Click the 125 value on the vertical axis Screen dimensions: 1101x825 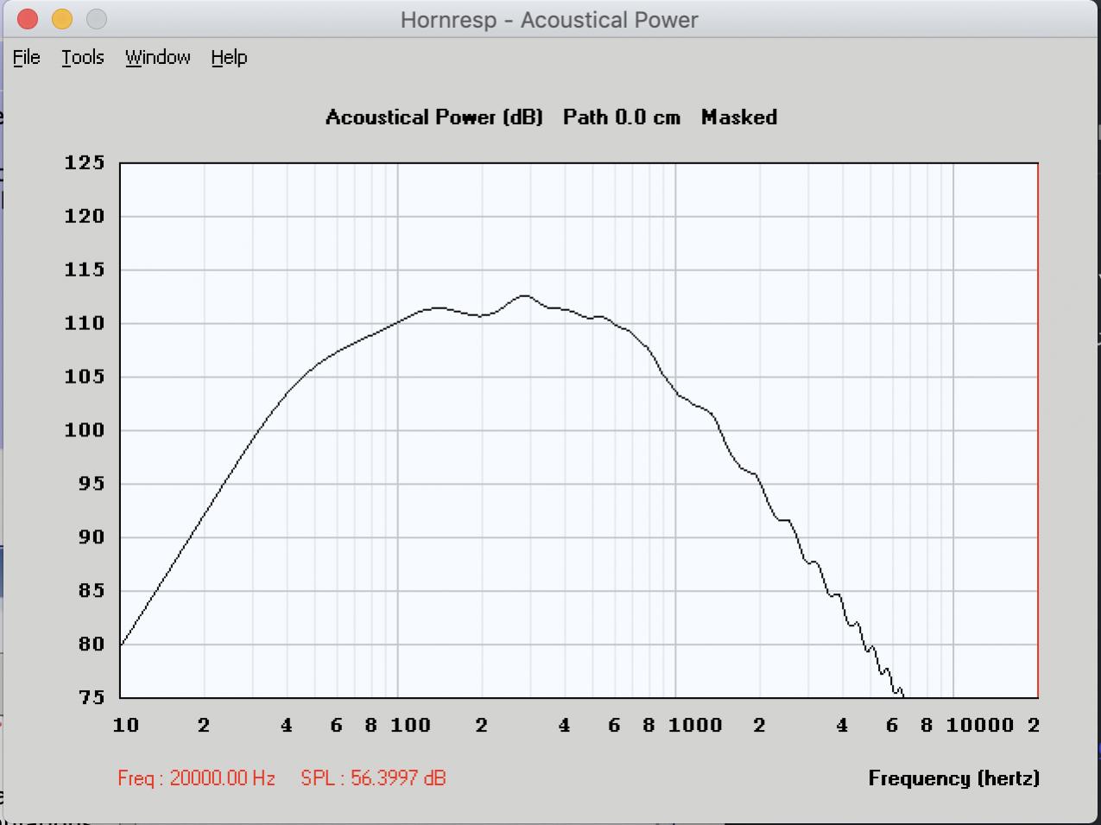85,162
